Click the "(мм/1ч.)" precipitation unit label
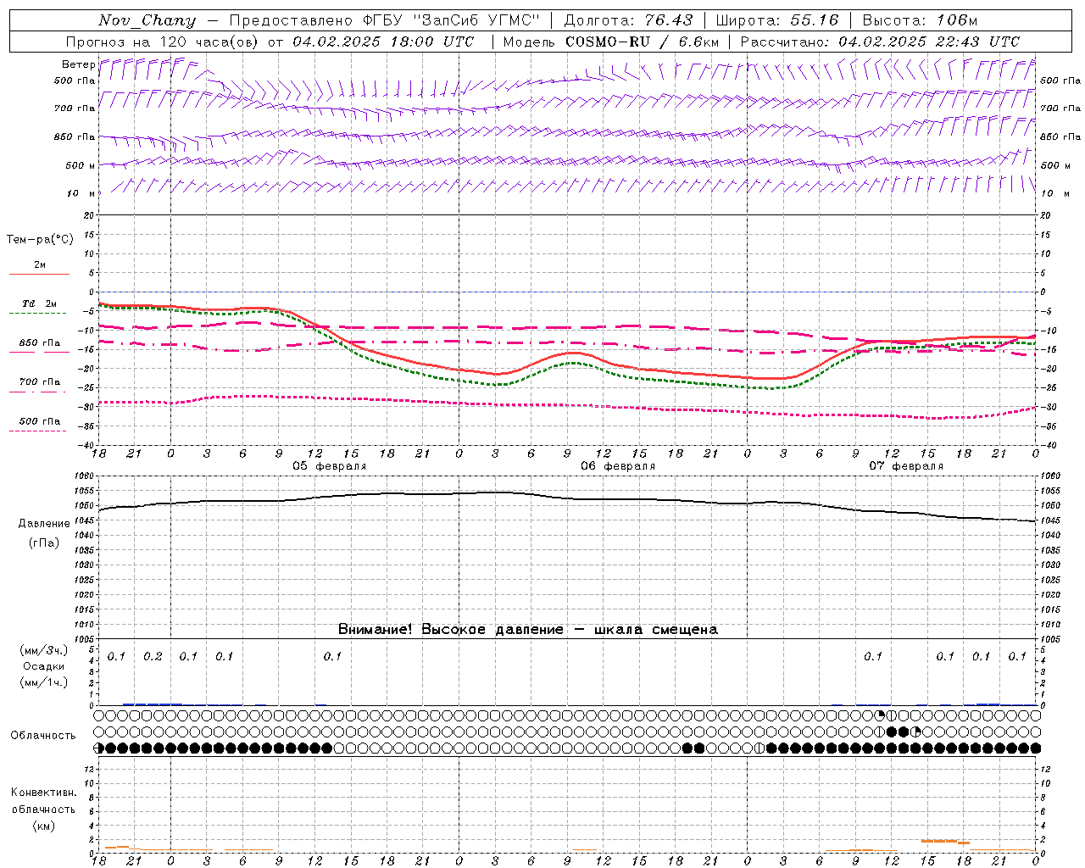The height and width of the screenshot is (868, 1085). [44, 682]
